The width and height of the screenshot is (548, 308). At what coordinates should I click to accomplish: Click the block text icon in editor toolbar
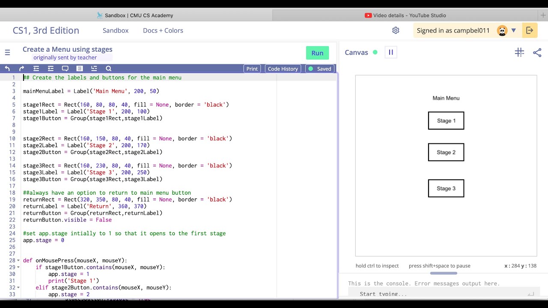pos(80,68)
